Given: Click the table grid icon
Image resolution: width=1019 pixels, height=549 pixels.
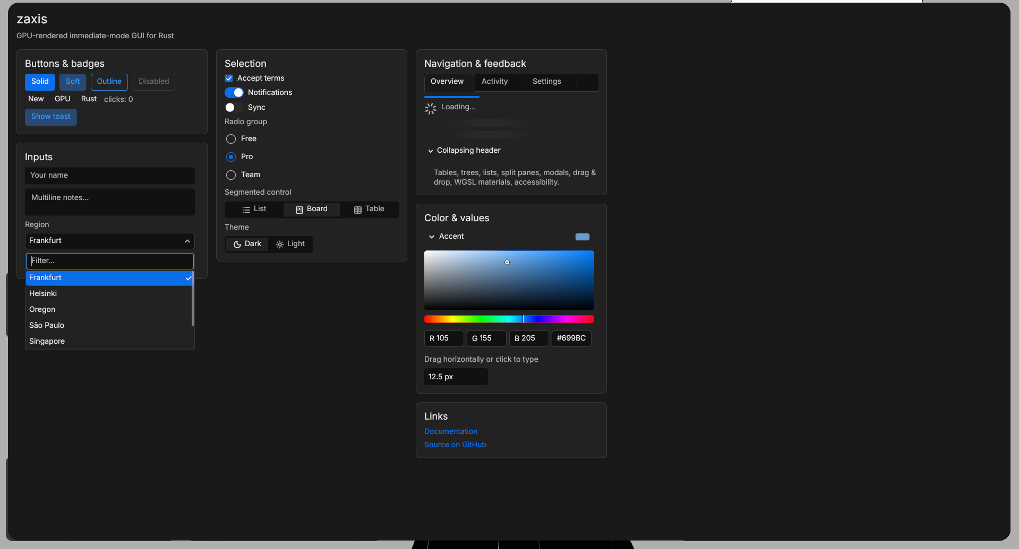Looking at the screenshot, I should (358, 210).
